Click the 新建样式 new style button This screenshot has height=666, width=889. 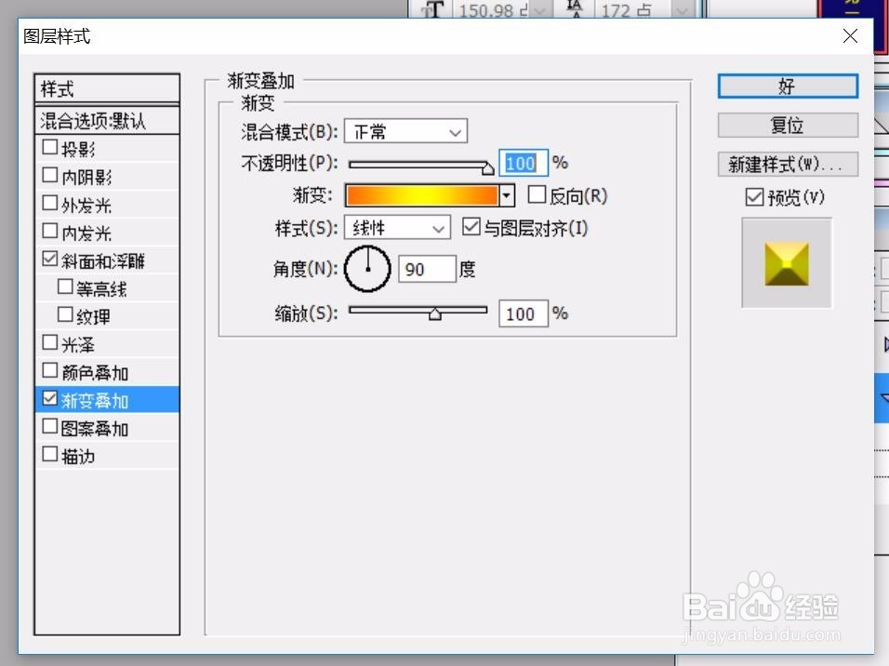(787, 164)
